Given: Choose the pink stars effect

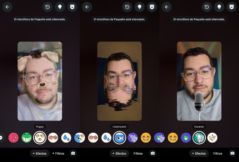Looking at the screenshot, I should point(14,138).
